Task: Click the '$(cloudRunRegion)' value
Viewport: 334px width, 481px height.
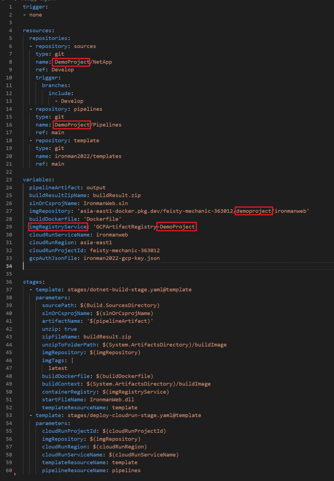Action: pyautogui.click(x=120, y=447)
